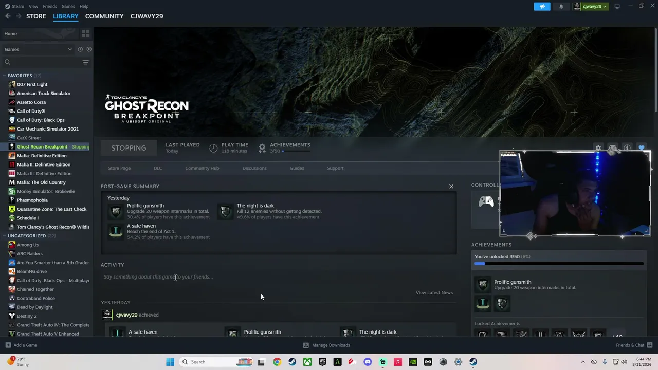
Task: Open the DLC link
Action: click(158, 168)
